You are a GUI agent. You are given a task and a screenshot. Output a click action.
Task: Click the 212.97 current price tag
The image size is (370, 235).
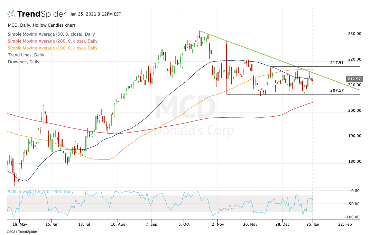point(354,79)
